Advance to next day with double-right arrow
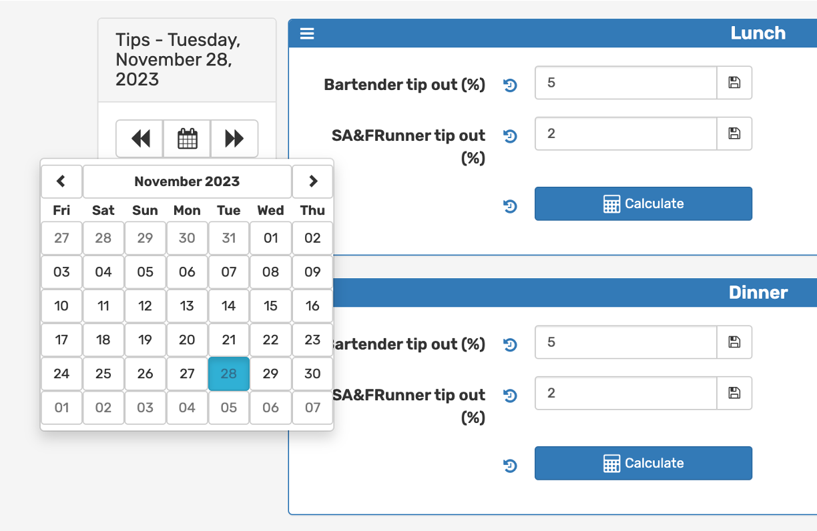Viewport: 817px width, 531px height. 234,139
